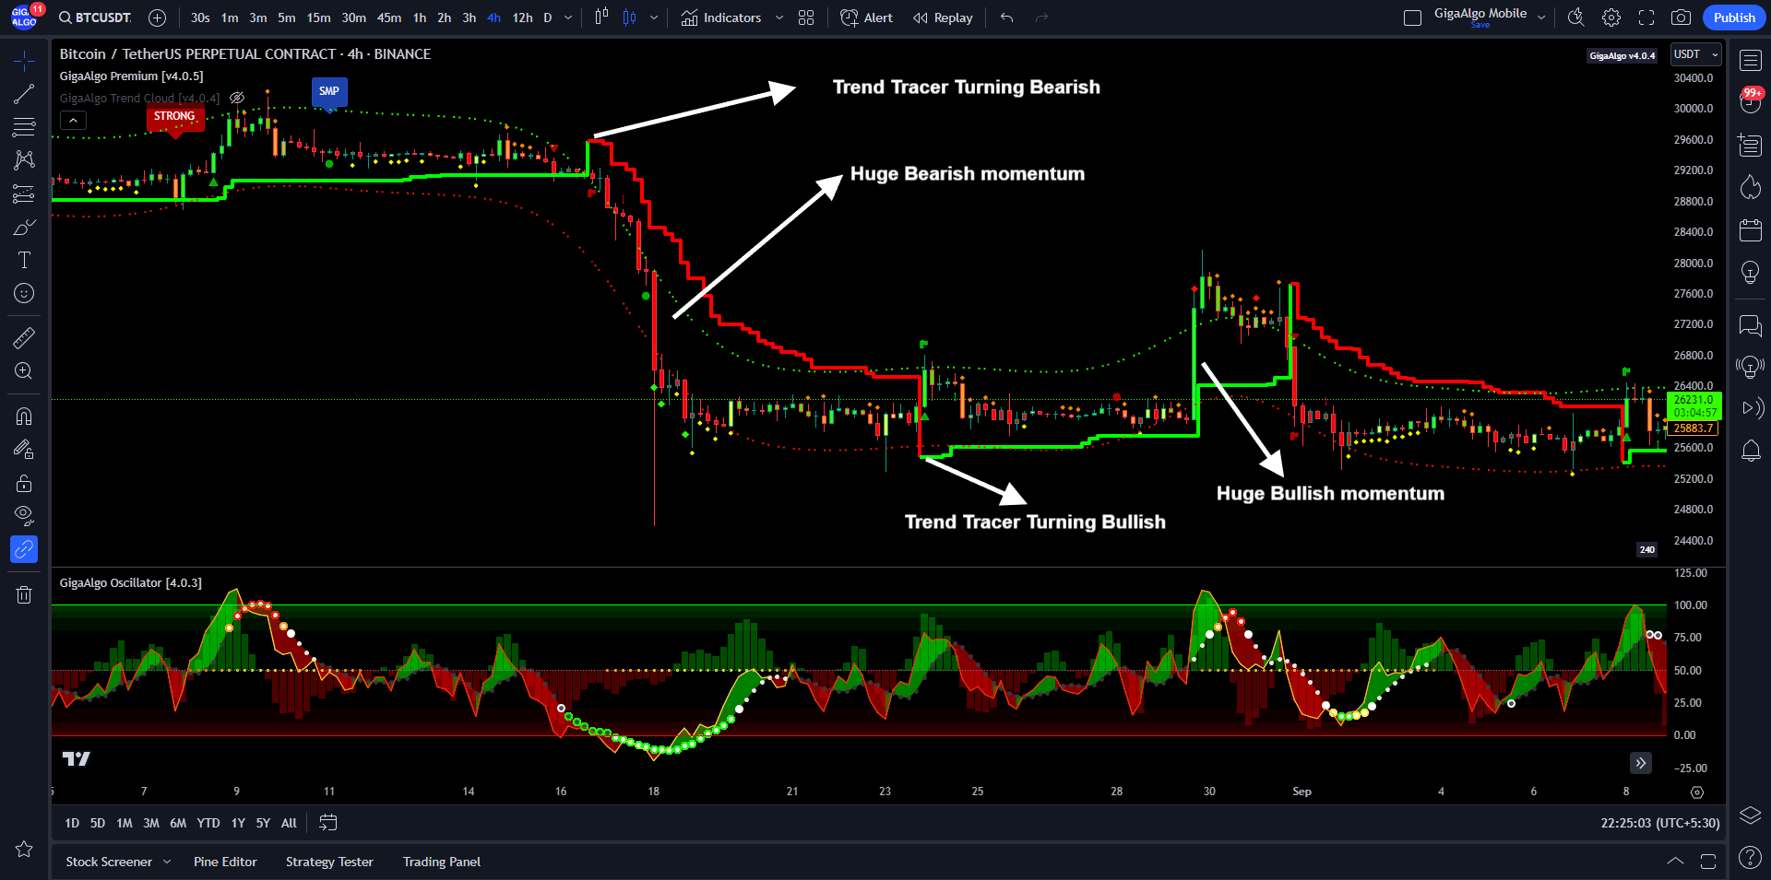The width and height of the screenshot is (1771, 880).
Task: Hide all drawings on chart
Action: point(24,516)
